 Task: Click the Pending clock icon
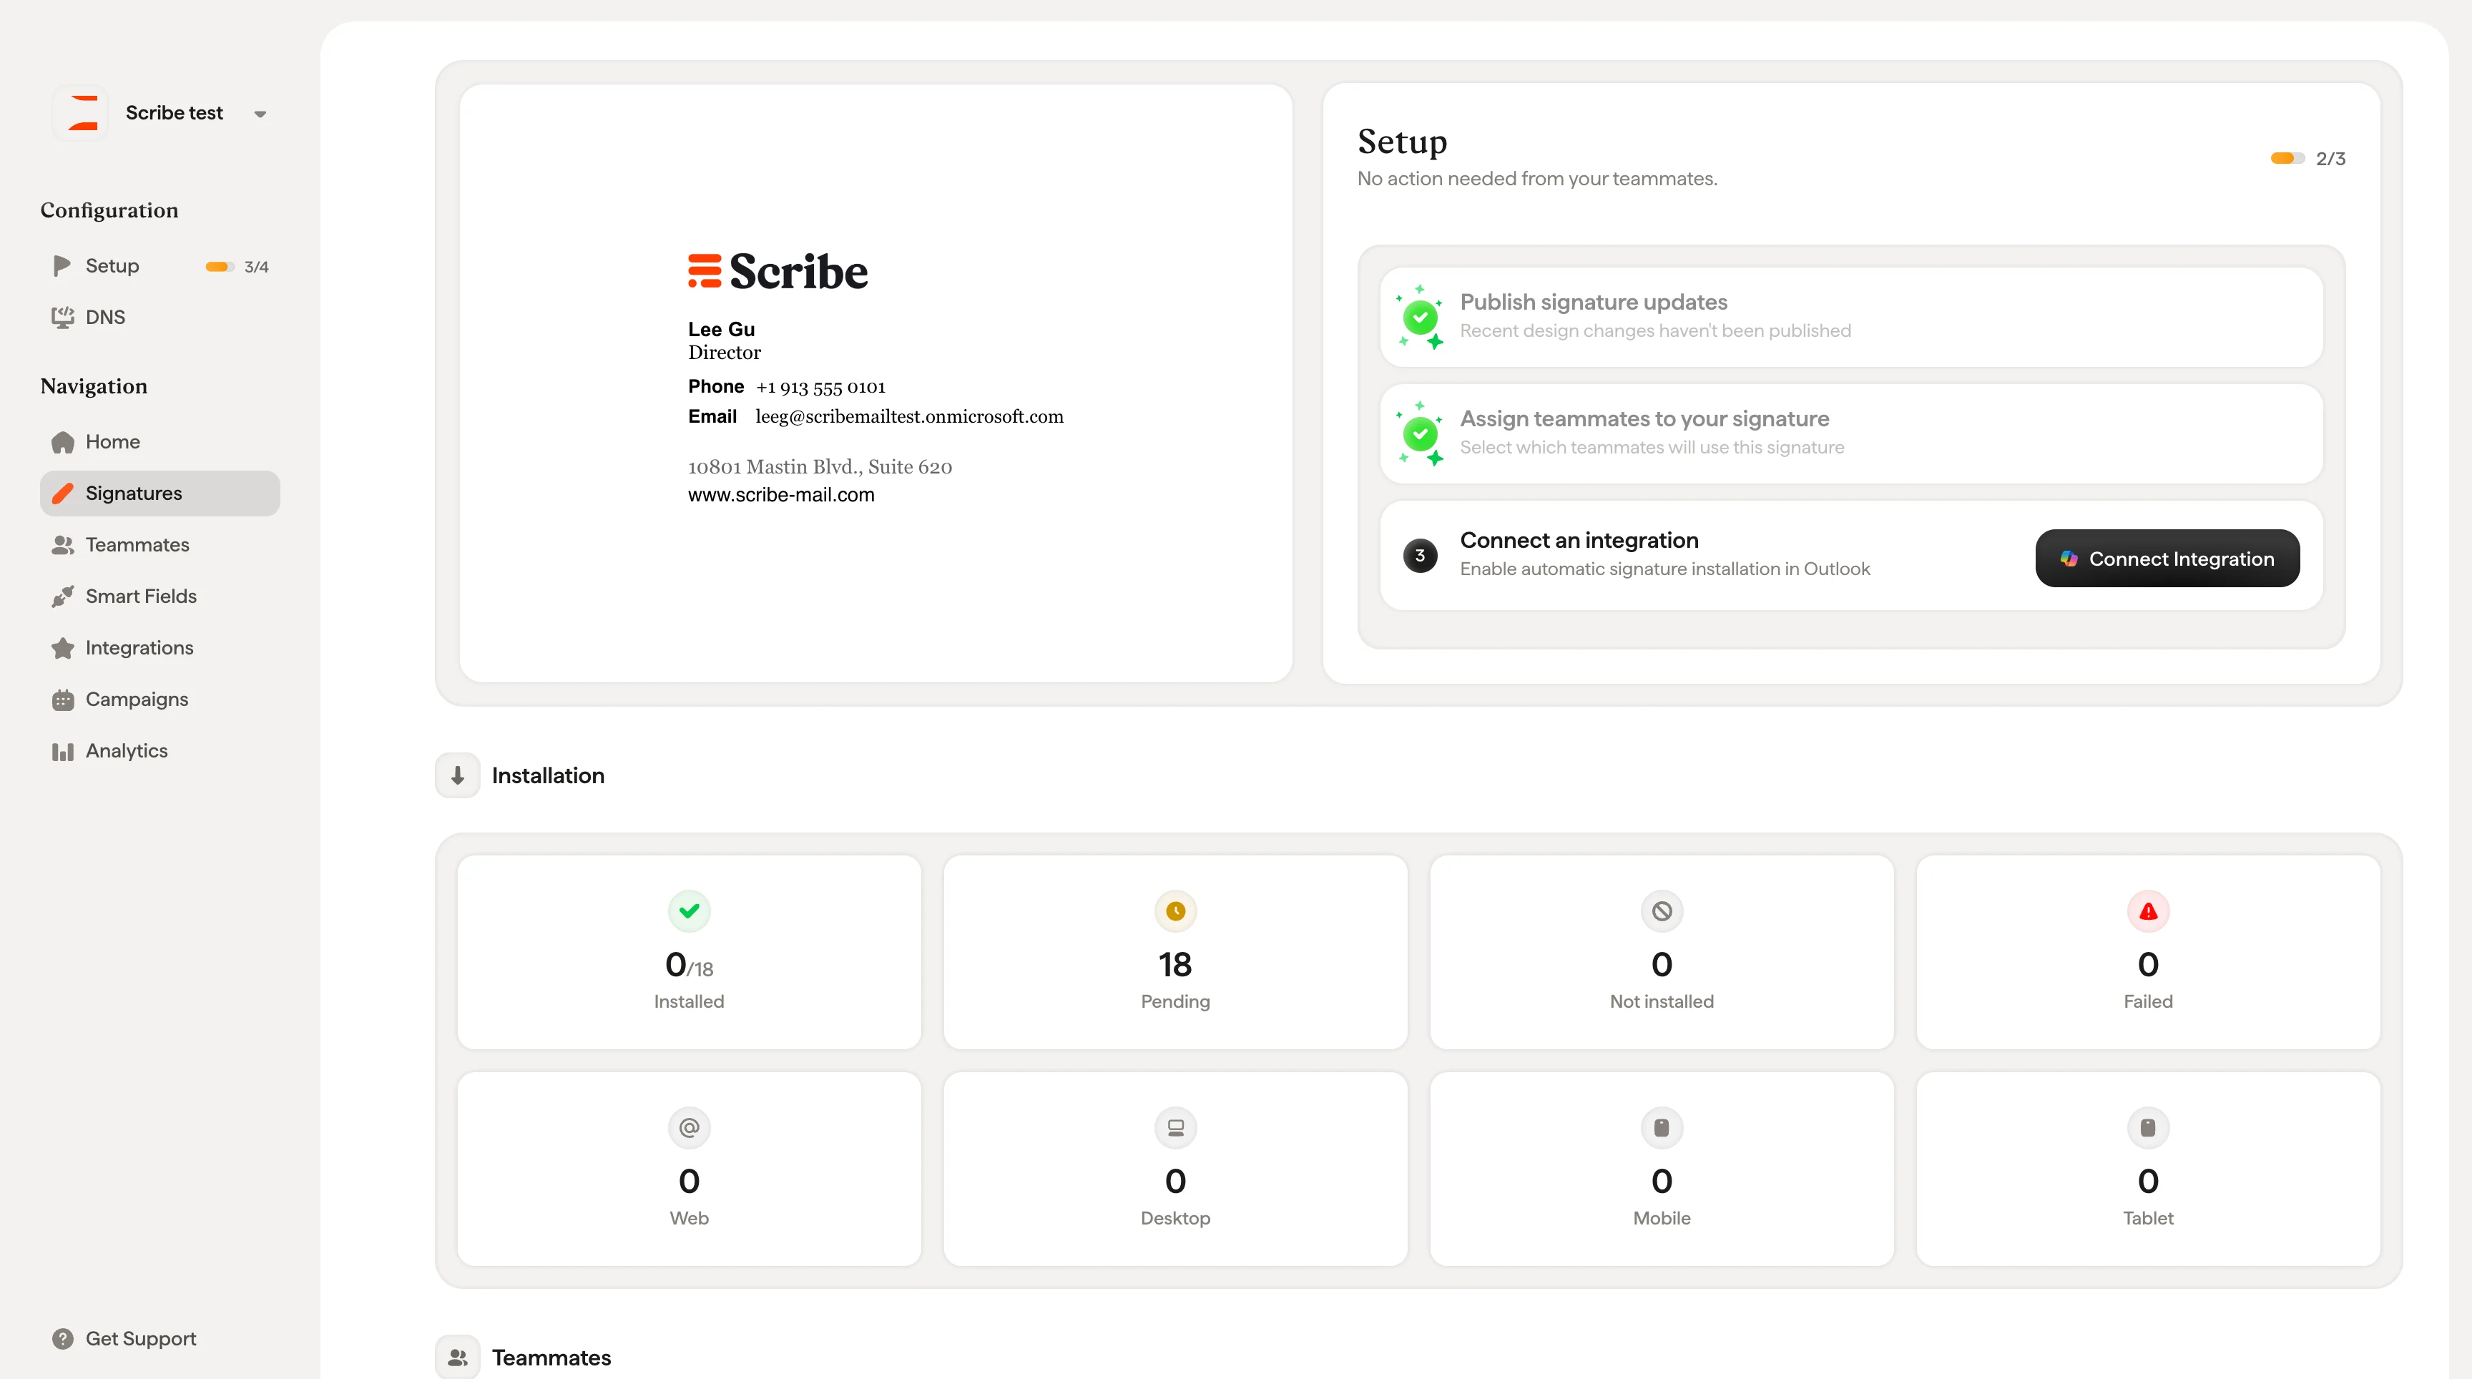point(1174,911)
